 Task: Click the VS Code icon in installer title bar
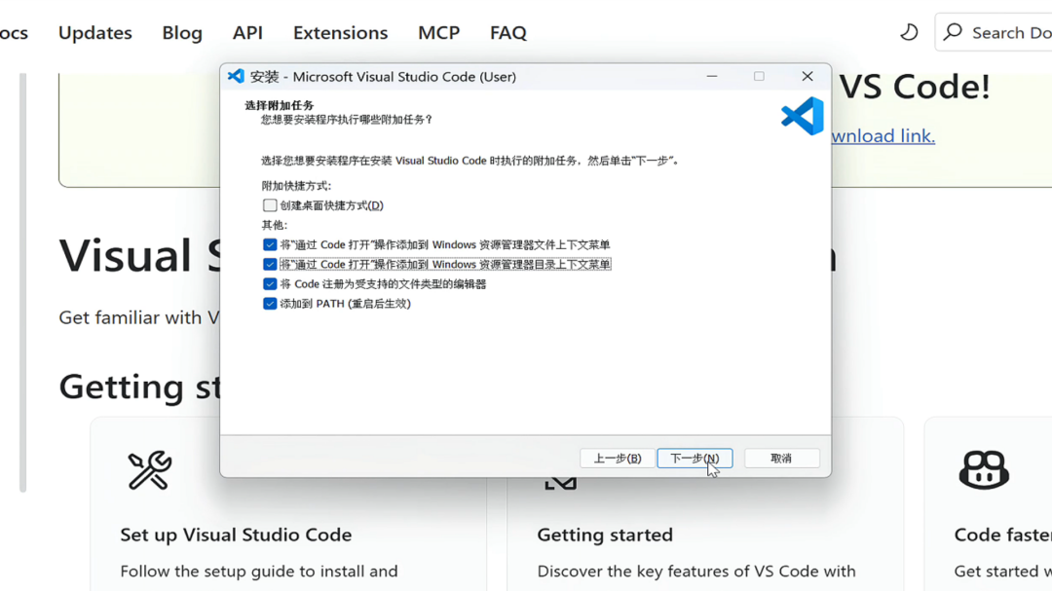tap(236, 76)
